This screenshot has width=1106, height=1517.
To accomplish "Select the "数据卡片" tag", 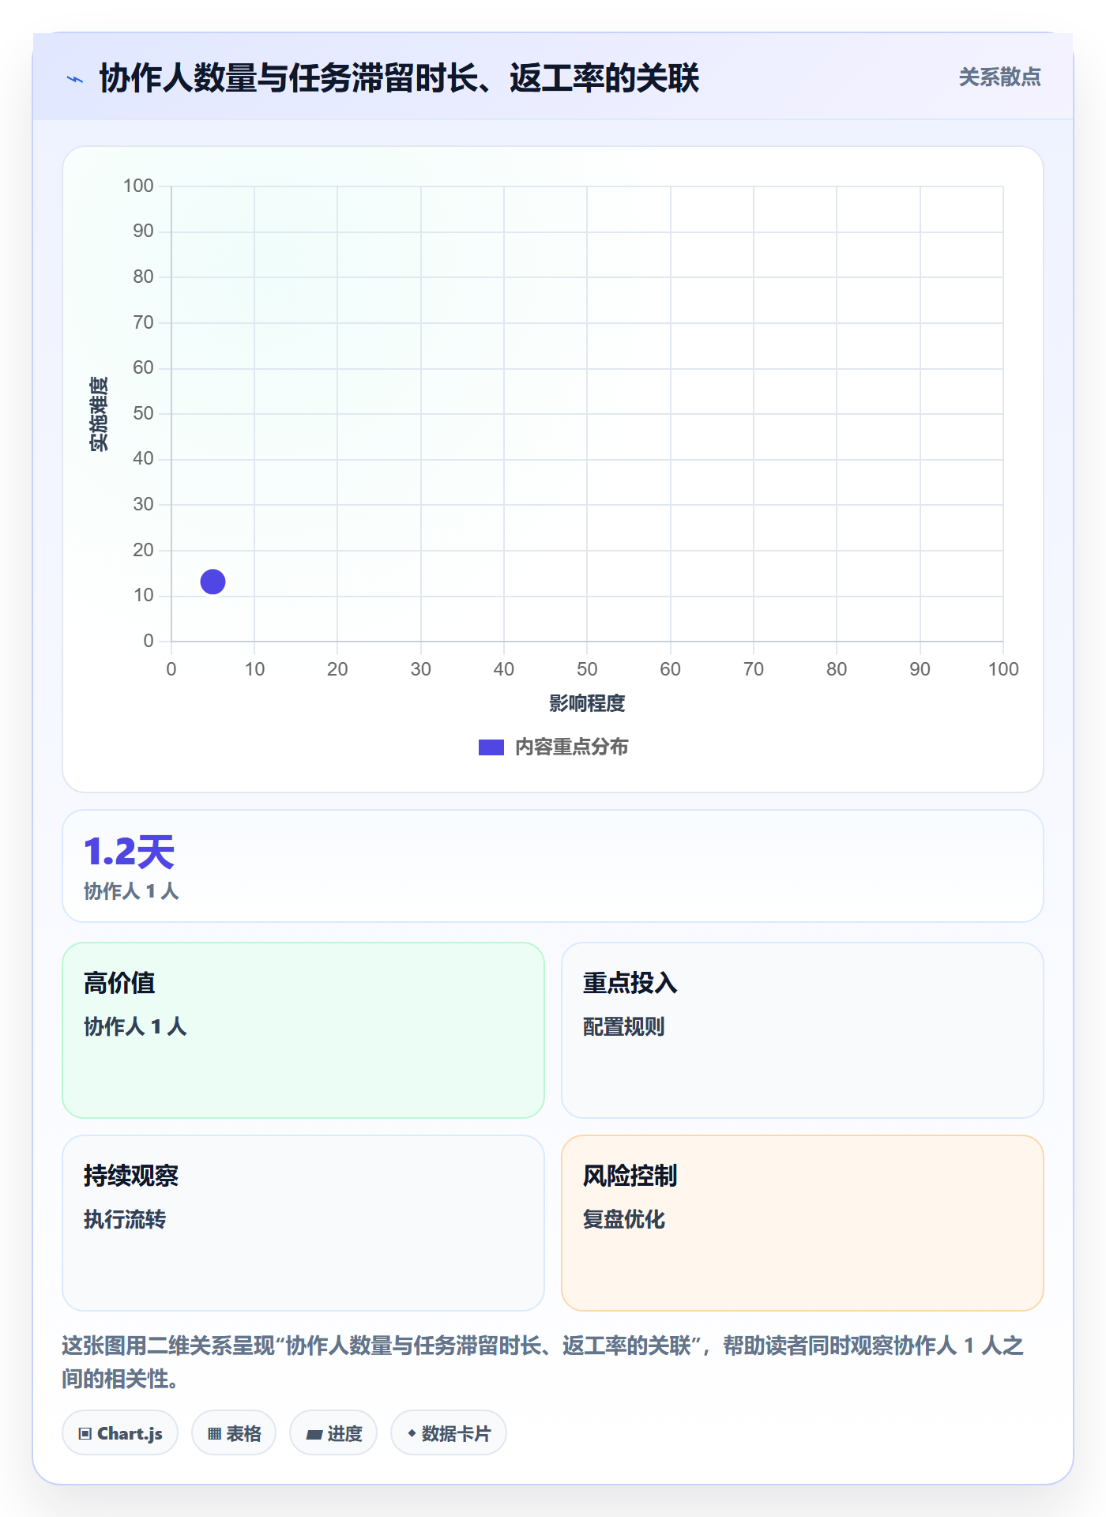I will coord(449,1433).
